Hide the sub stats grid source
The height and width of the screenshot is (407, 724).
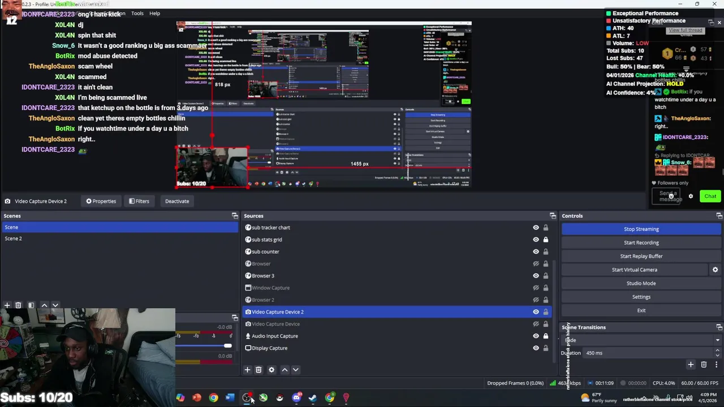[x=536, y=240]
